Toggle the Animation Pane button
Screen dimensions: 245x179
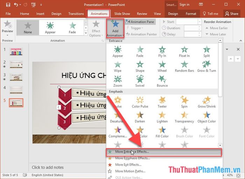(140, 22)
